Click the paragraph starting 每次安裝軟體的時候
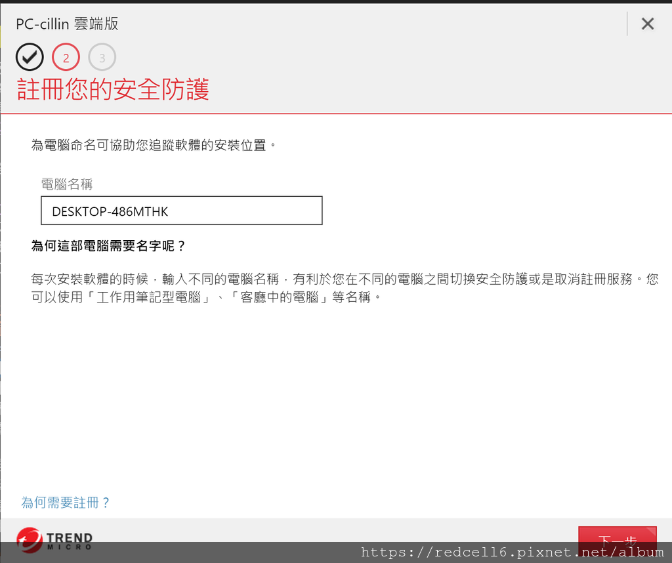This screenshot has height=563, width=672. [344, 288]
